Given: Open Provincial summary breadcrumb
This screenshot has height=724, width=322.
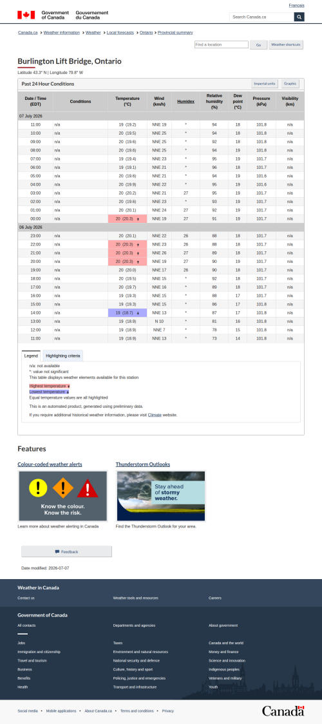Looking at the screenshot, I should [x=175, y=33].
